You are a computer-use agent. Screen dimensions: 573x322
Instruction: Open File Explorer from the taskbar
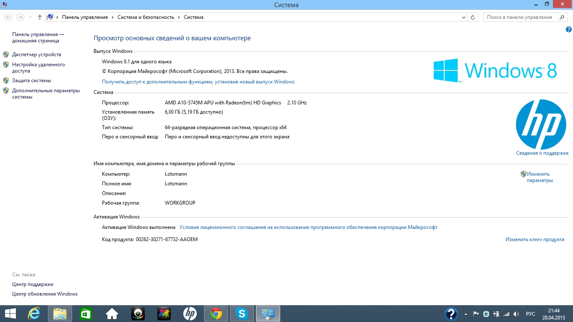tap(60, 314)
